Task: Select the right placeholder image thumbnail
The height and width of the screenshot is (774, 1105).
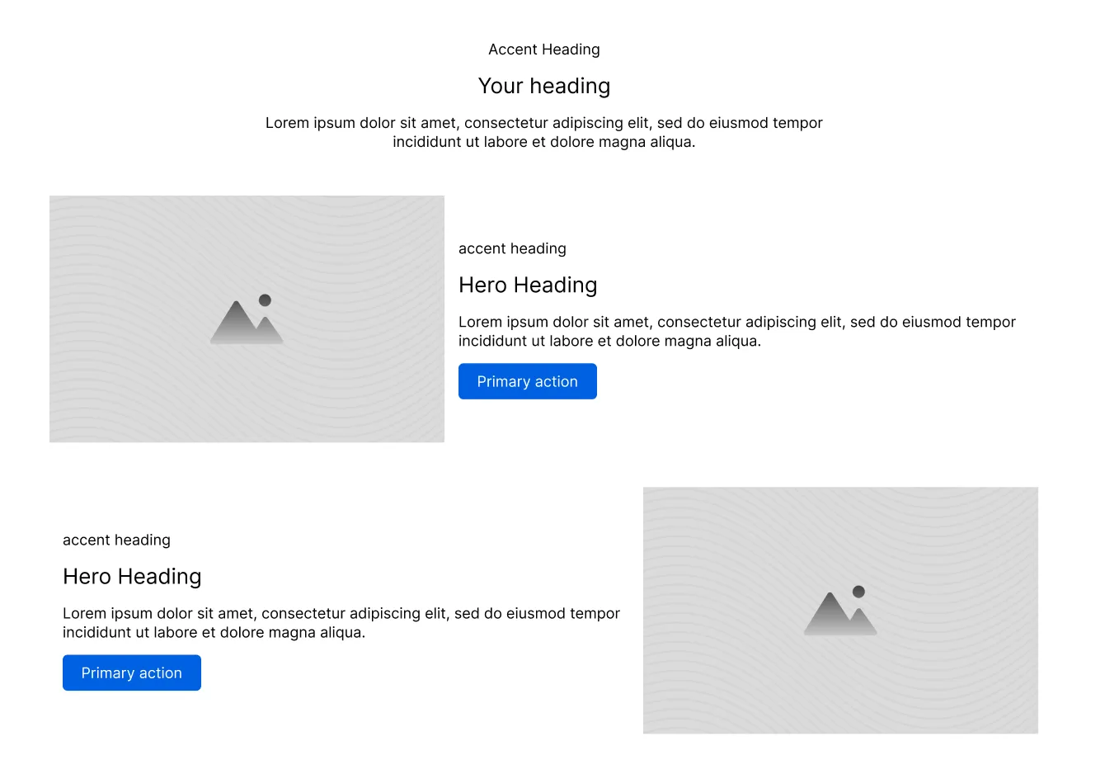Action: tap(840, 610)
